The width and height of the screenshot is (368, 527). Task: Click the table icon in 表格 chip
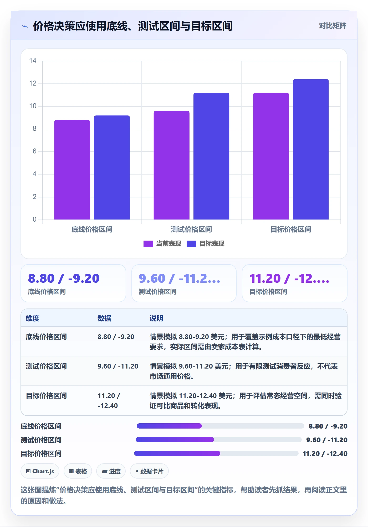(71, 471)
